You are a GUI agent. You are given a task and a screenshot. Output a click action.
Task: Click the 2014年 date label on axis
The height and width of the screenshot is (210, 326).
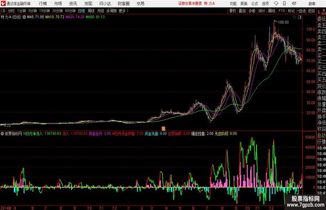click(x=6, y=208)
